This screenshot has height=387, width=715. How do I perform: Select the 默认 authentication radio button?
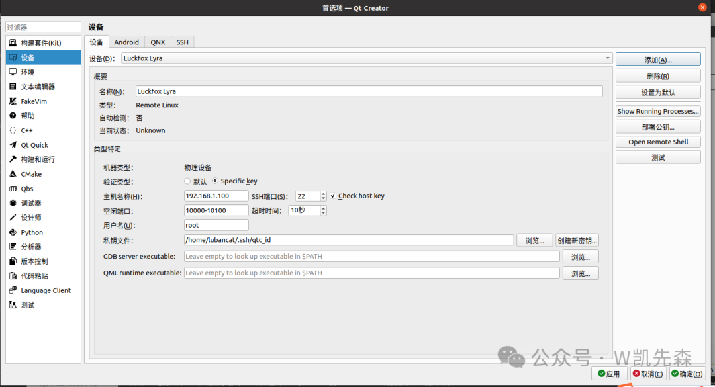187,181
